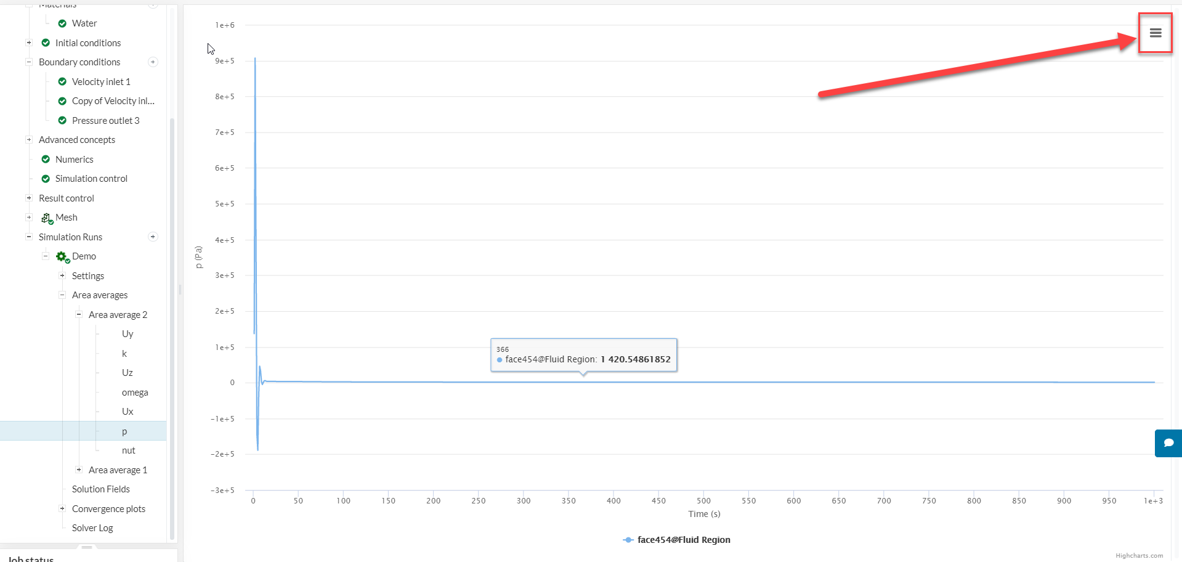
Task: Expand the Area average 1 node
Action: click(x=79, y=470)
